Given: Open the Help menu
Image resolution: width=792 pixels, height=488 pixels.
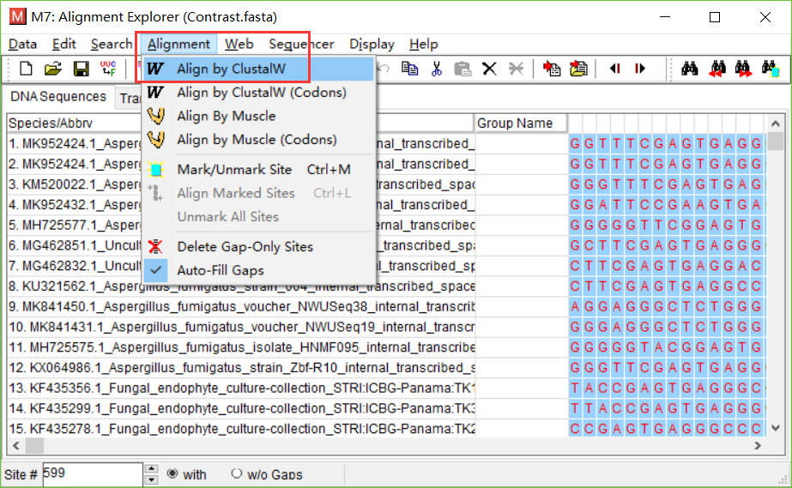Looking at the screenshot, I should point(423,45).
